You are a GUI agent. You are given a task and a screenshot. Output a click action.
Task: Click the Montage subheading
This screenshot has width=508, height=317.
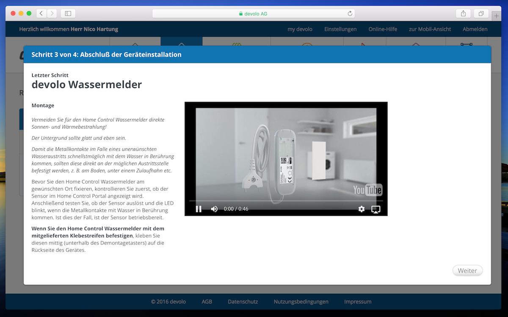[x=43, y=106]
